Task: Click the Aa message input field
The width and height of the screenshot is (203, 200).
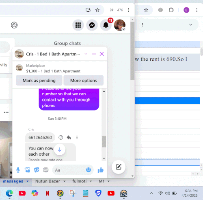Action: [69, 170]
